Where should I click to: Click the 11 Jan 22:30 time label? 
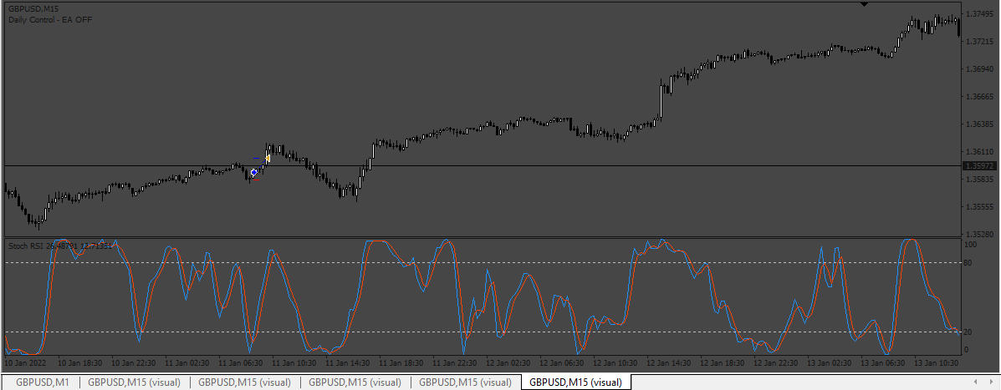coord(456,362)
